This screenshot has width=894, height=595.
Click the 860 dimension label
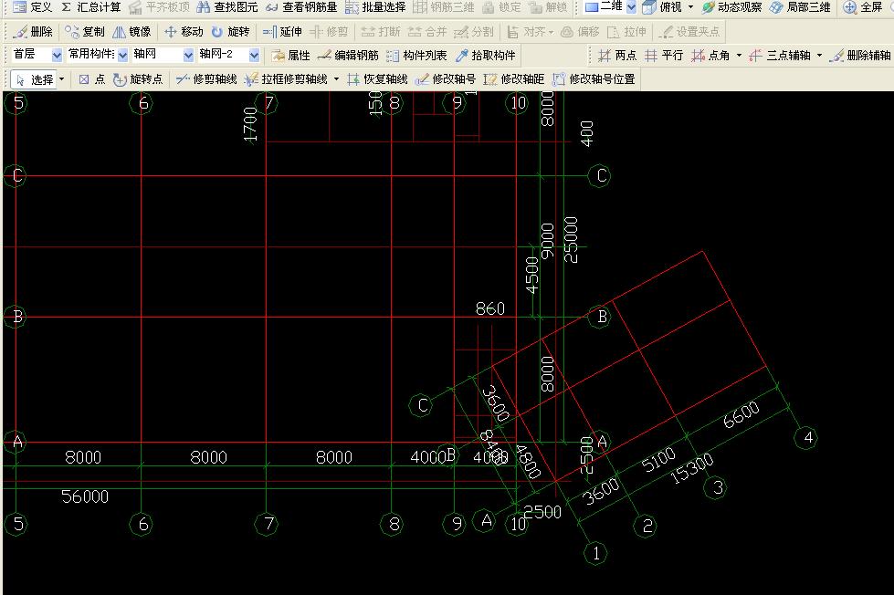click(490, 308)
